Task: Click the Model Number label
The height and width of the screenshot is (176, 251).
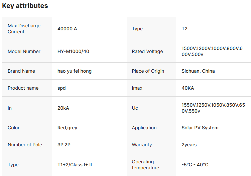Action: click(24, 51)
